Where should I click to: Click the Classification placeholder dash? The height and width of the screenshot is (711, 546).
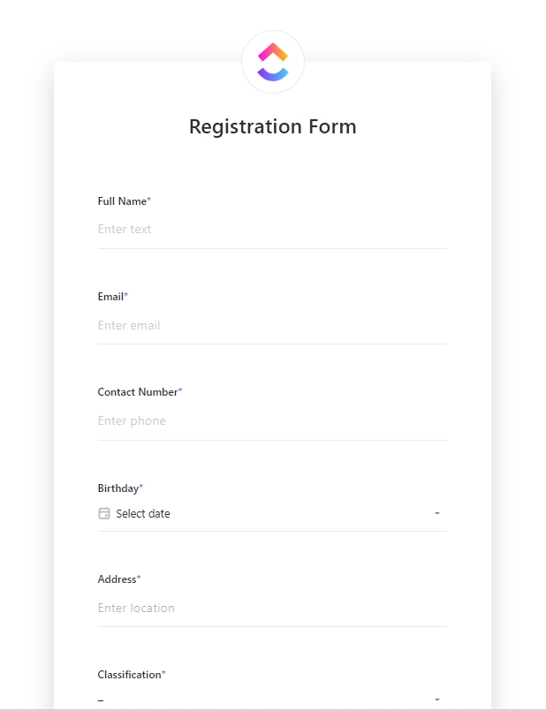(101, 699)
